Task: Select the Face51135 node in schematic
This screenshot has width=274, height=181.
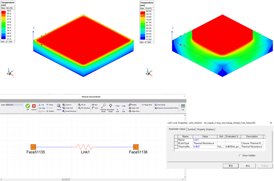Action: pyautogui.click(x=33, y=147)
